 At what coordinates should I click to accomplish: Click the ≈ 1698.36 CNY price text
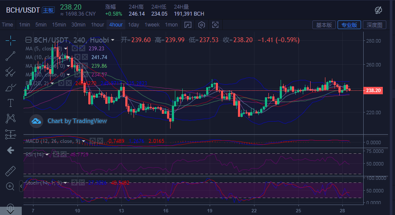tap(78, 14)
